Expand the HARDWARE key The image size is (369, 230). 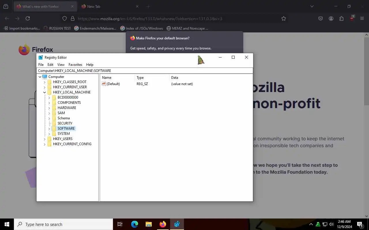click(x=49, y=108)
